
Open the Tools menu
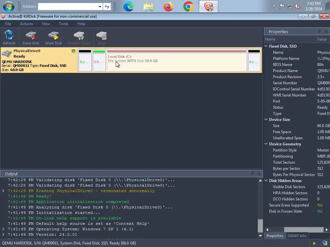(63, 24)
